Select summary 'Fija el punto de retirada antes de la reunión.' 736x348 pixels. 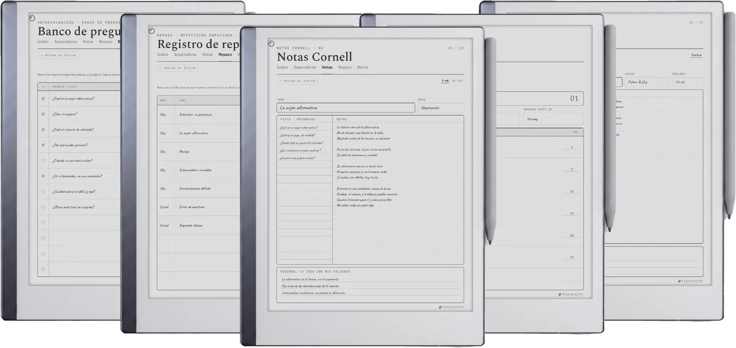[x=310, y=286]
